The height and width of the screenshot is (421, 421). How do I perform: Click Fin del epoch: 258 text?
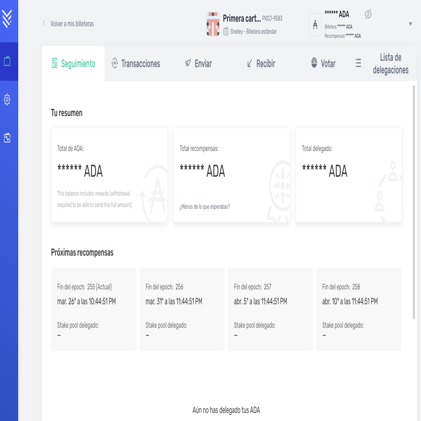point(341,287)
